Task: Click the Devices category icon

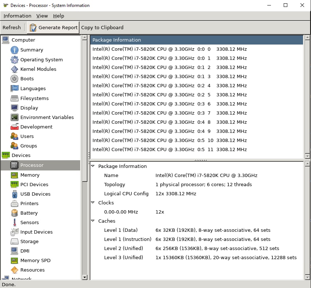Action: 5,155
